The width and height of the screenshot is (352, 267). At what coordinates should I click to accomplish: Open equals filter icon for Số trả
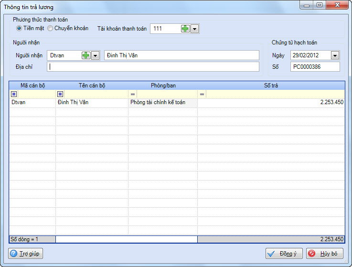click(202, 94)
